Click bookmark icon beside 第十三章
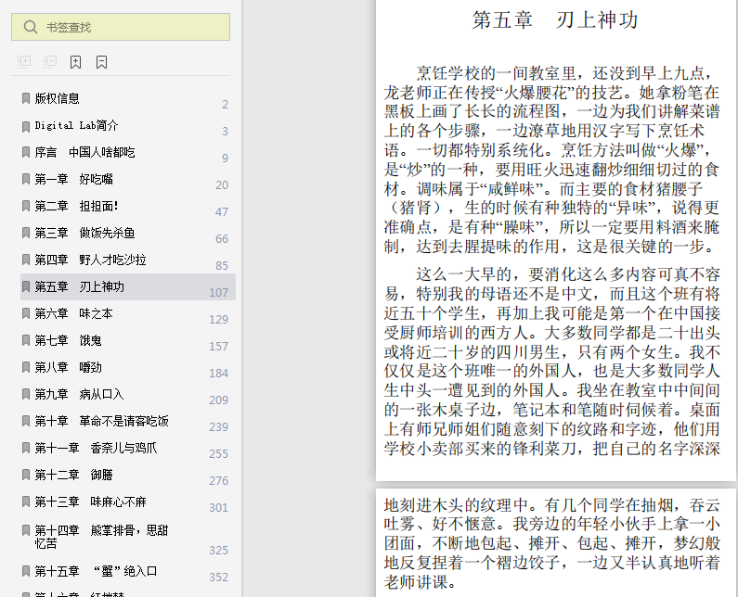The image size is (738, 597). [x=26, y=502]
